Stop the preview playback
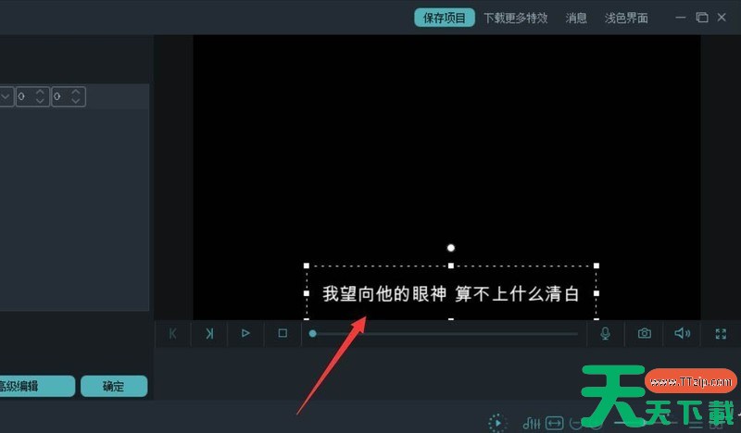 283,333
